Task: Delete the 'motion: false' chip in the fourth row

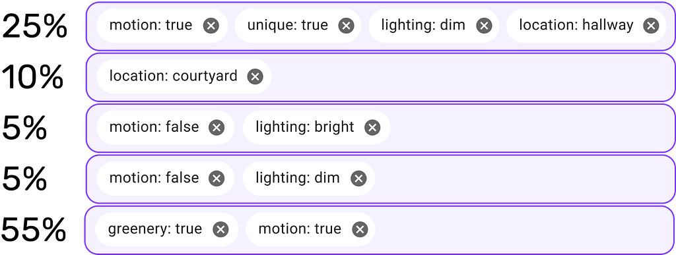Action: [217, 179]
